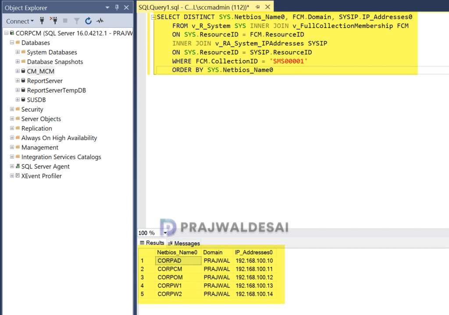Select the CORPCM server in the tree
Viewport: 449px width, 315px height.
click(x=74, y=33)
